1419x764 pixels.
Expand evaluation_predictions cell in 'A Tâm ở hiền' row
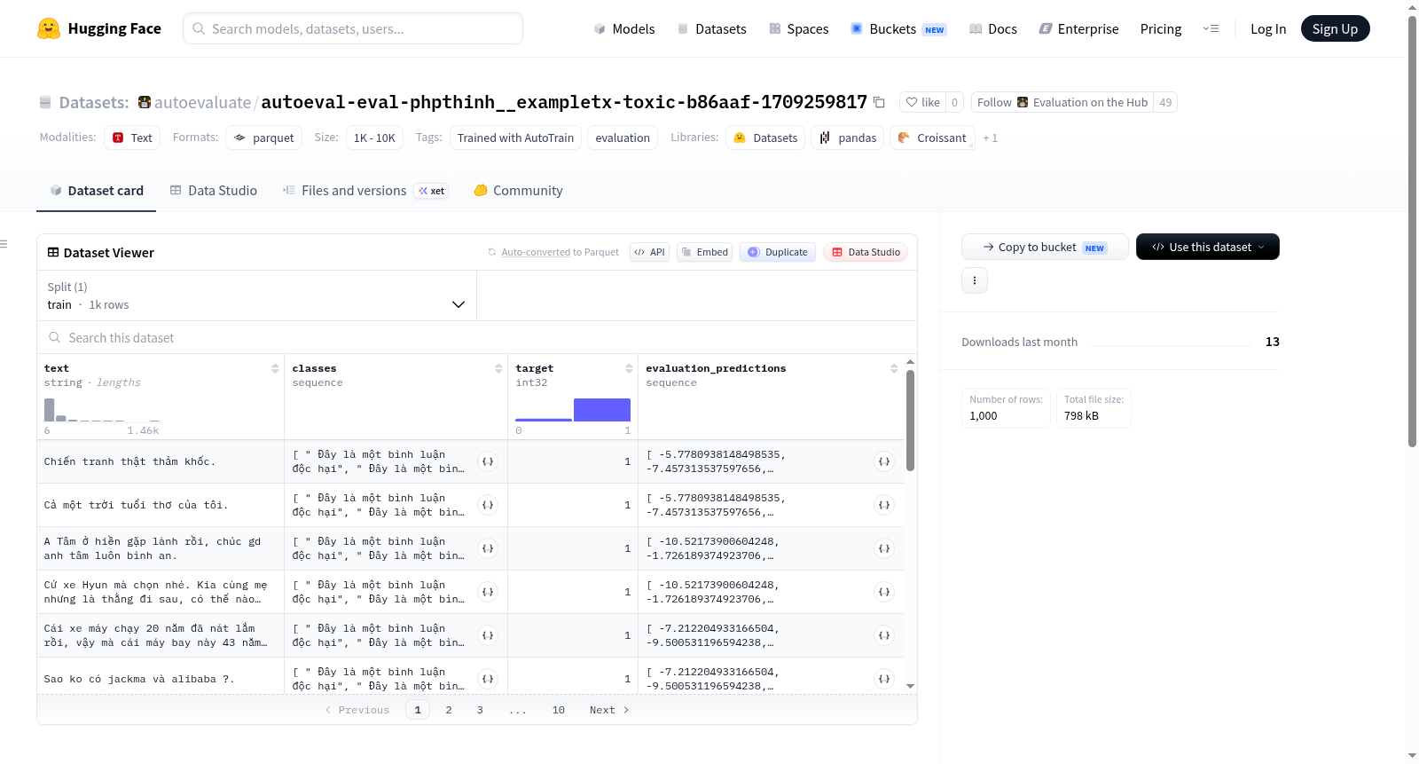[884, 548]
